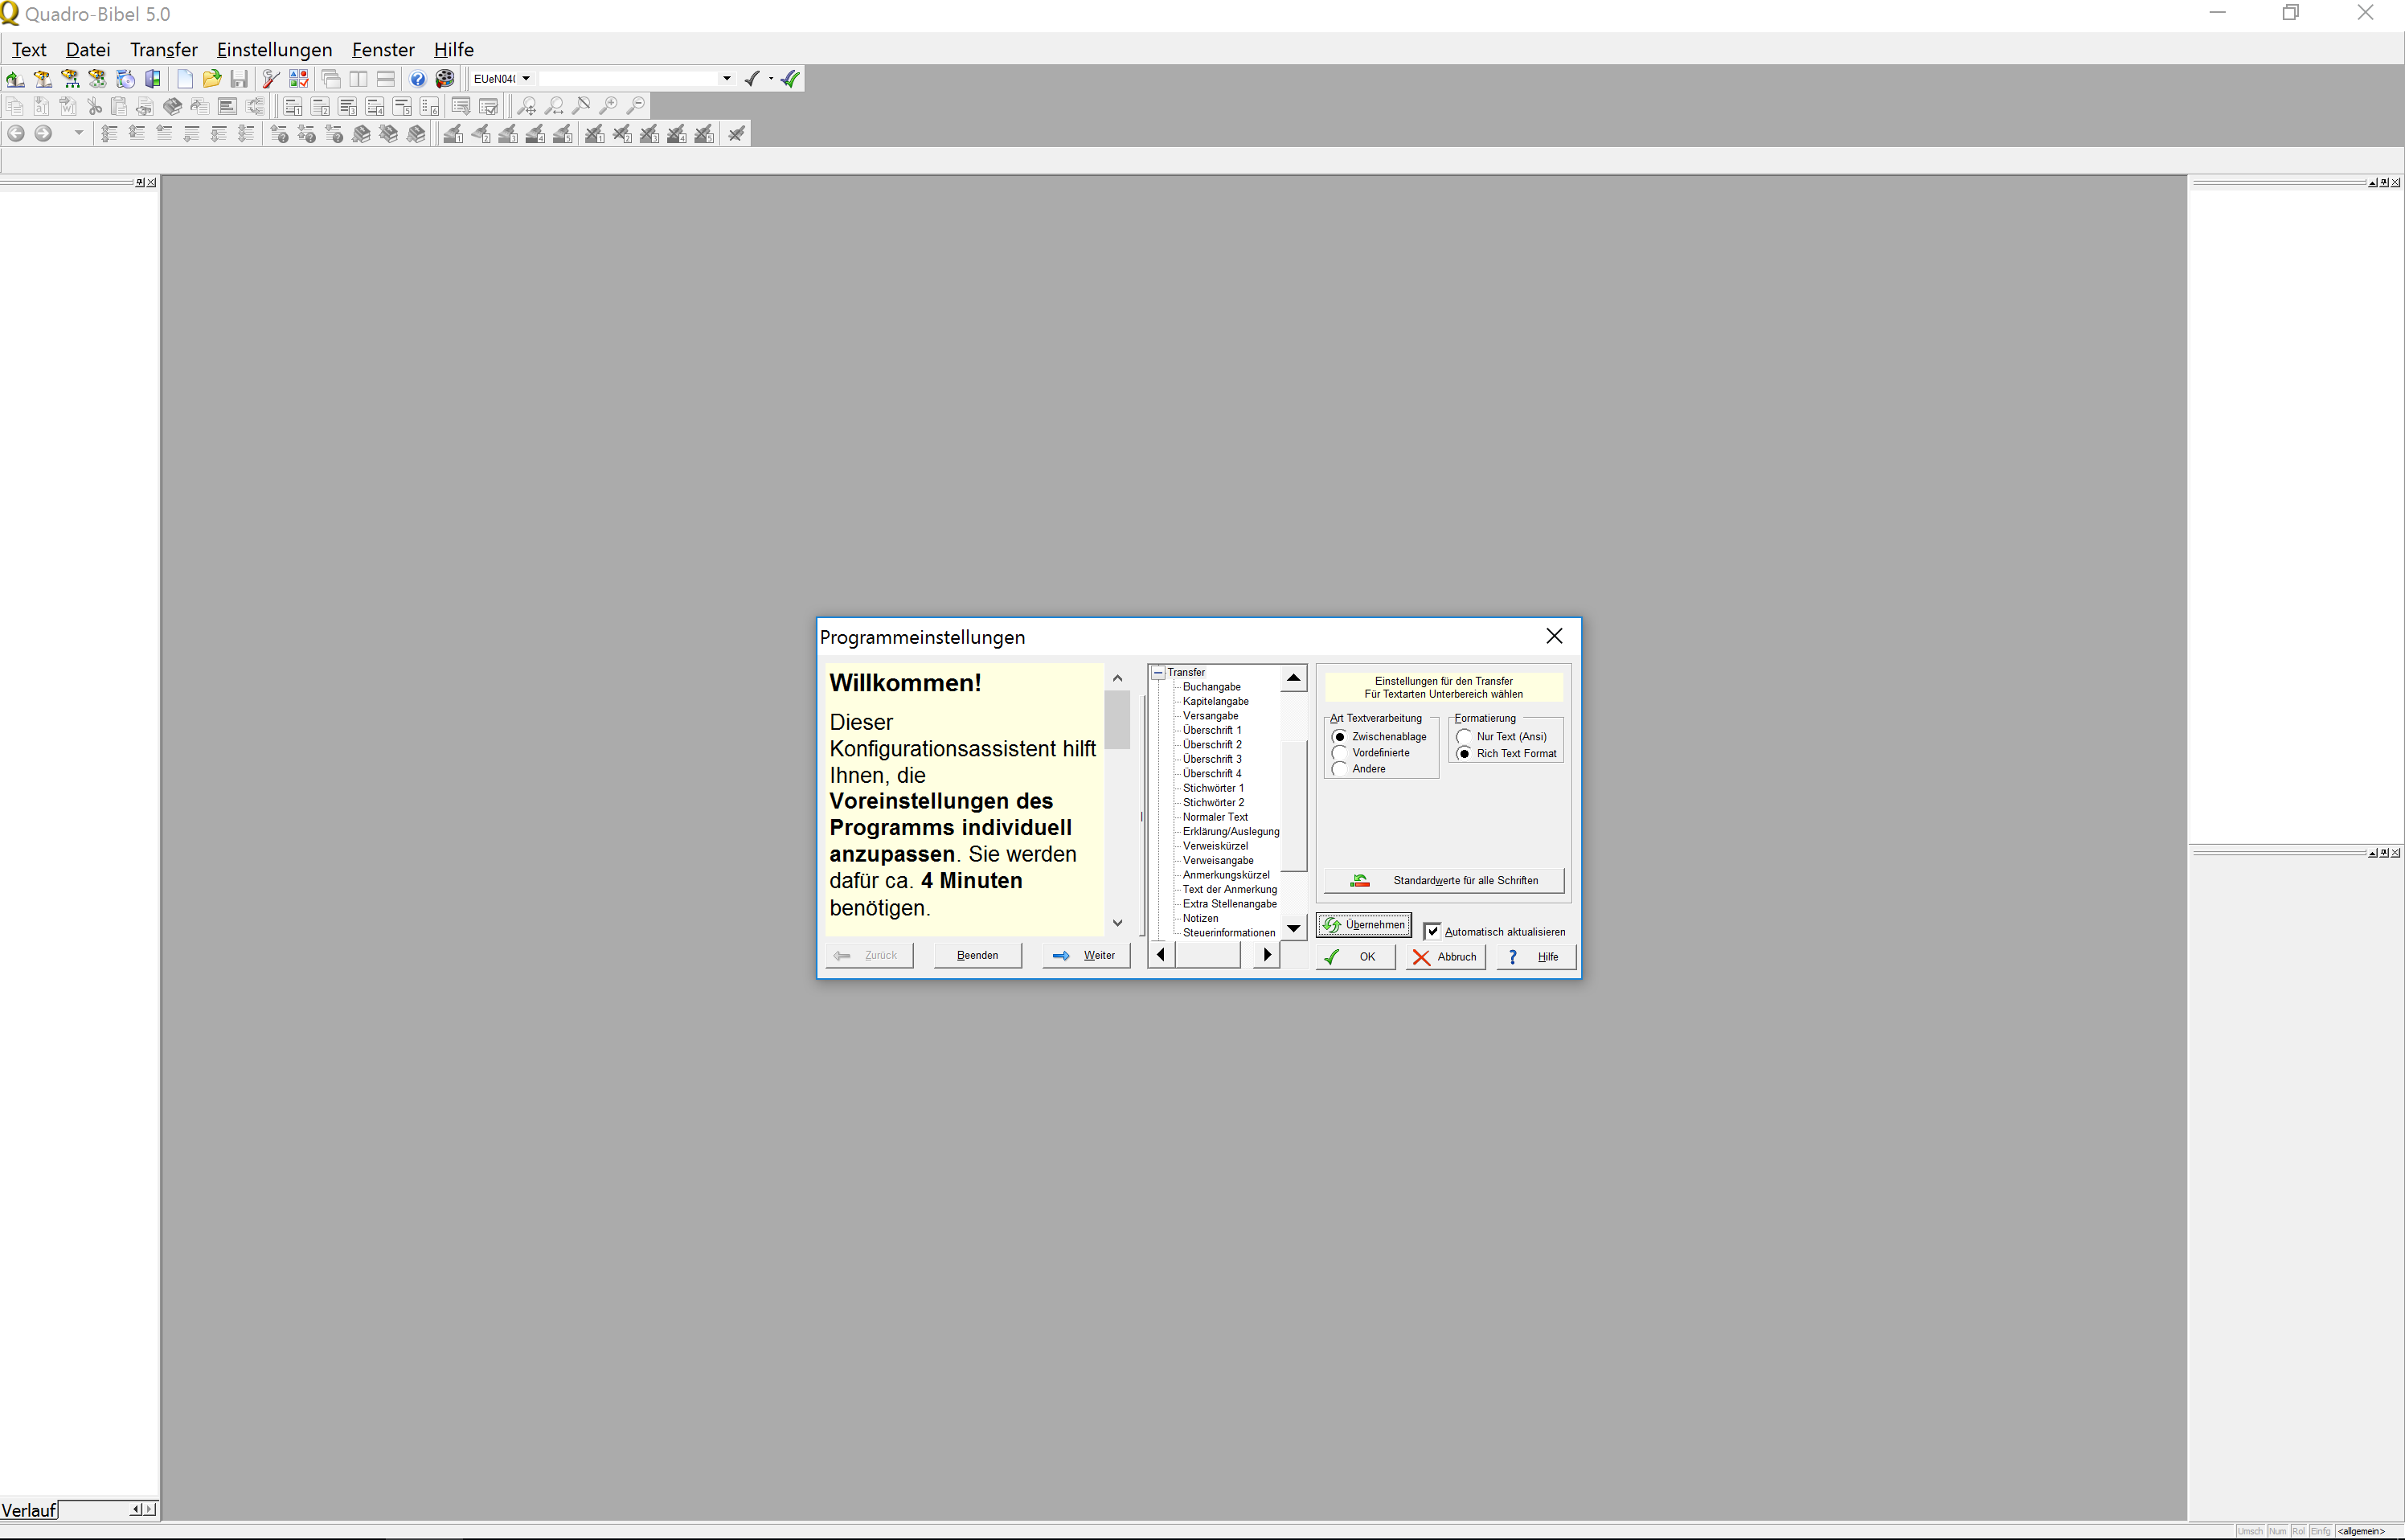This screenshot has height=1540, width=2405.
Task: Enable the Nur Text (Ansi) option
Action: (x=1464, y=736)
